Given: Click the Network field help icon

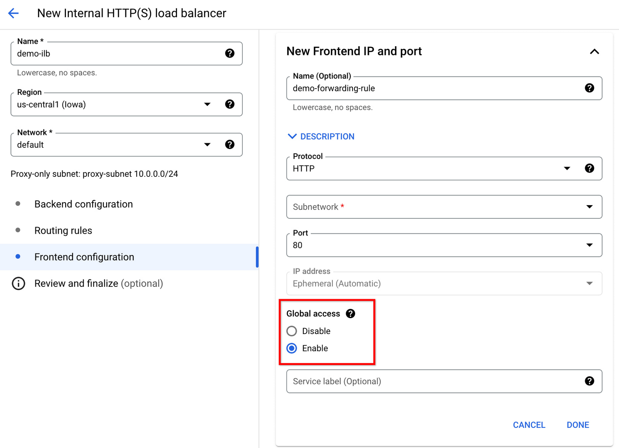Looking at the screenshot, I should (x=230, y=145).
